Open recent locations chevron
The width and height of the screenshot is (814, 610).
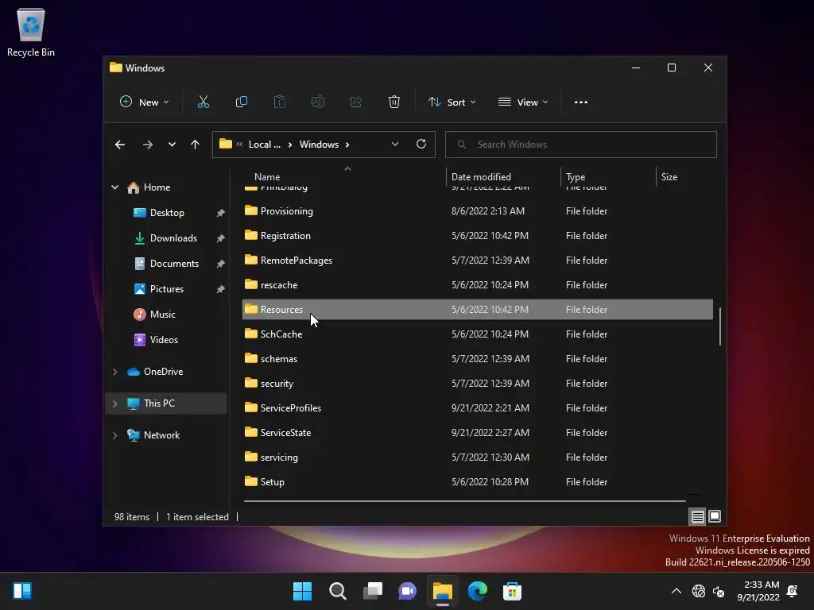pos(172,145)
